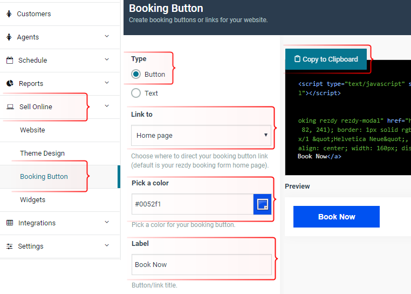
Task: Click the Agents person icon
Action: 9,37
